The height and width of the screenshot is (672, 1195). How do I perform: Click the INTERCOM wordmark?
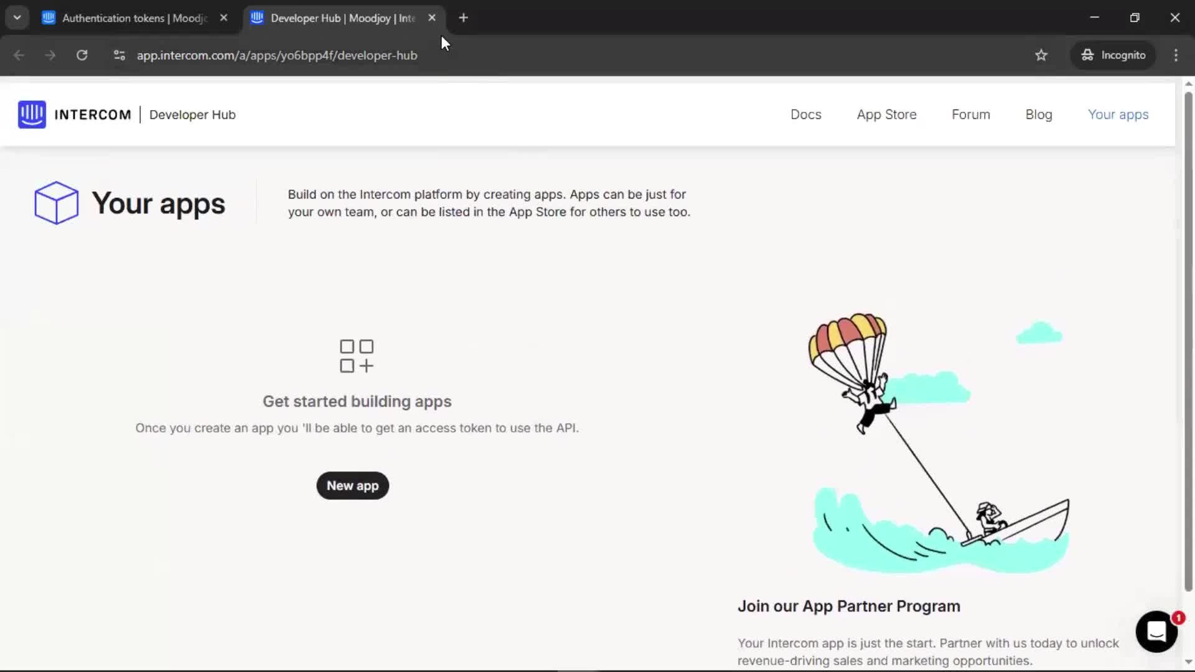pyautogui.click(x=93, y=114)
